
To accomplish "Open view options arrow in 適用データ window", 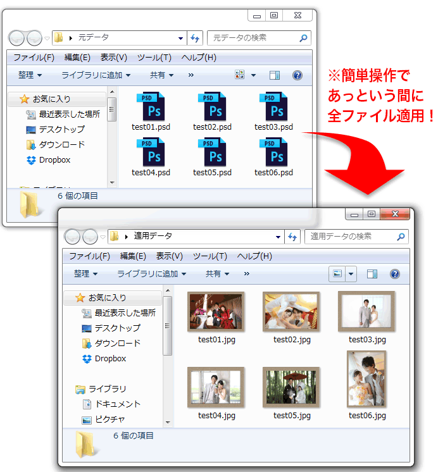I will coord(351,273).
